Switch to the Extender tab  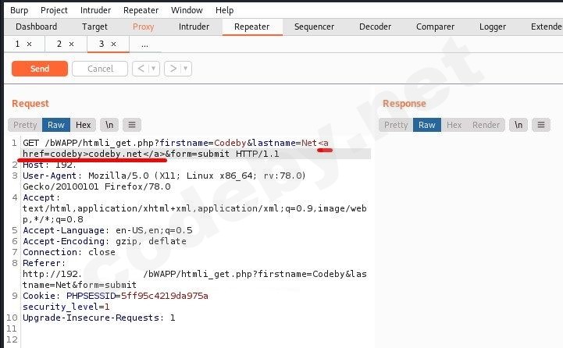click(x=546, y=27)
